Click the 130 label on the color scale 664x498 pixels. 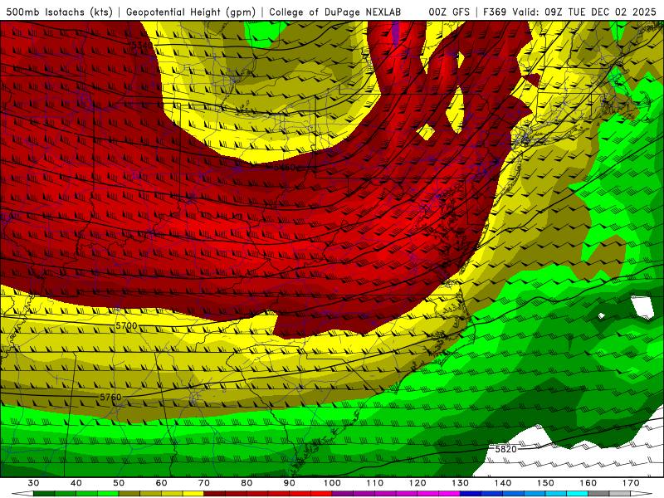461,483
